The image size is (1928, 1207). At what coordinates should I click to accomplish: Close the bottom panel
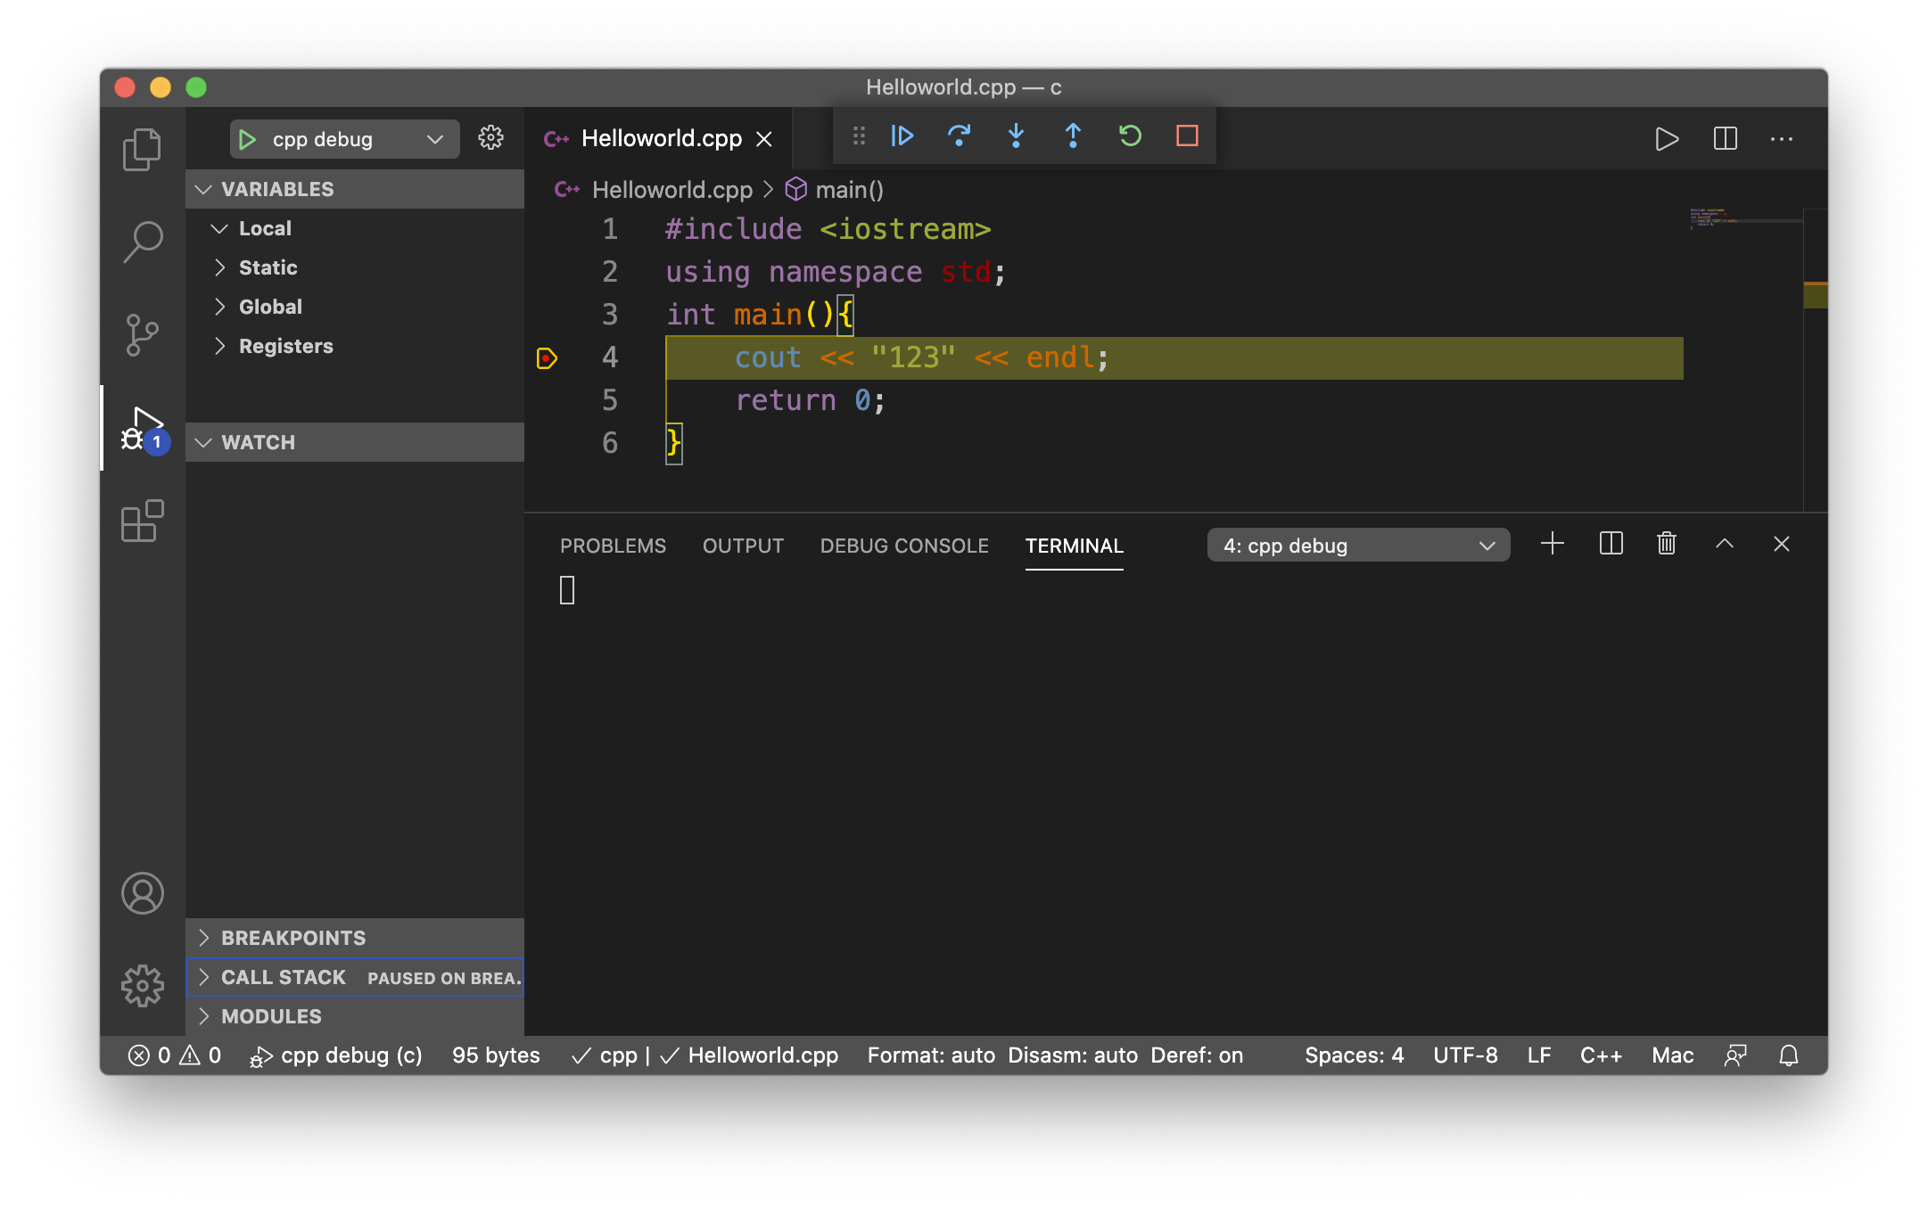pos(1782,545)
